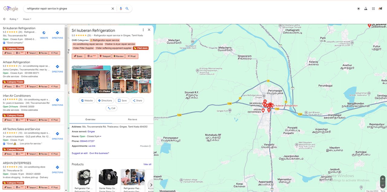Show next products with arrow
Screen dimensions: 387x192
point(151,185)
